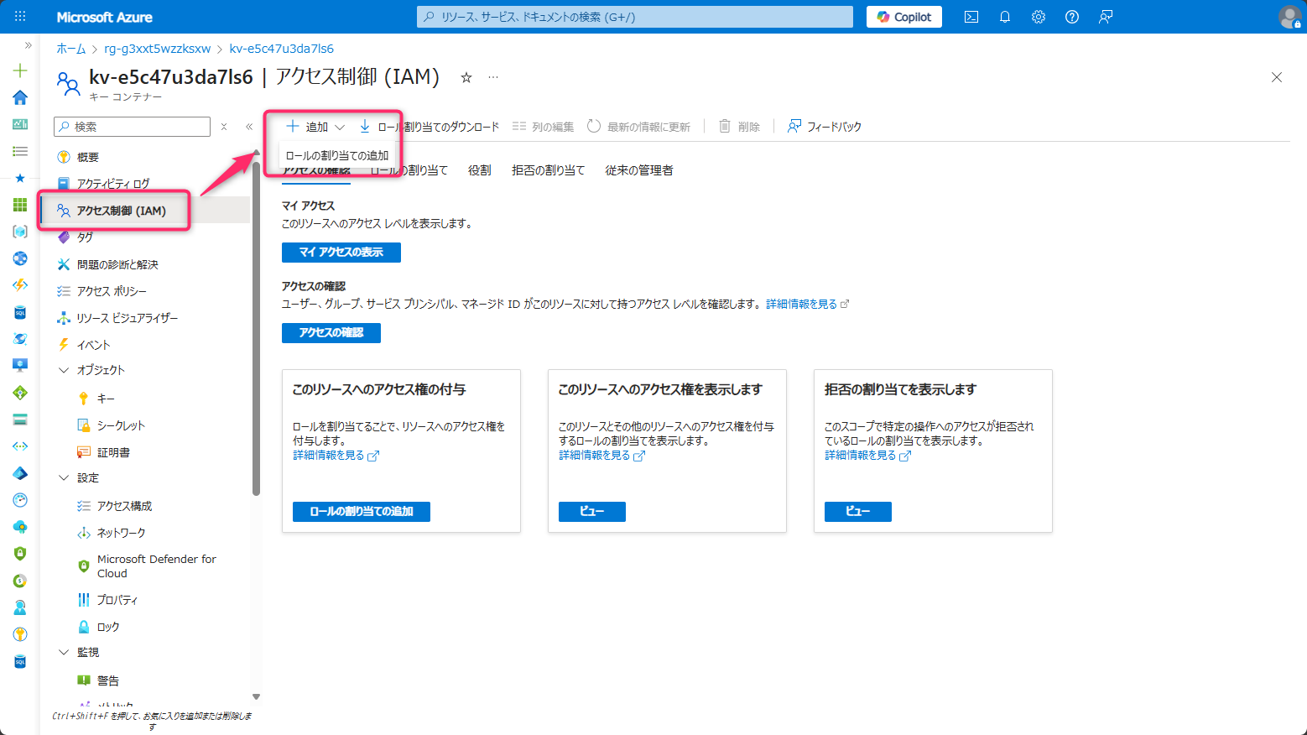Select ロールの割り当ての追加 menu item
This screenshot has height=735, width=1307.
point(337,155)
